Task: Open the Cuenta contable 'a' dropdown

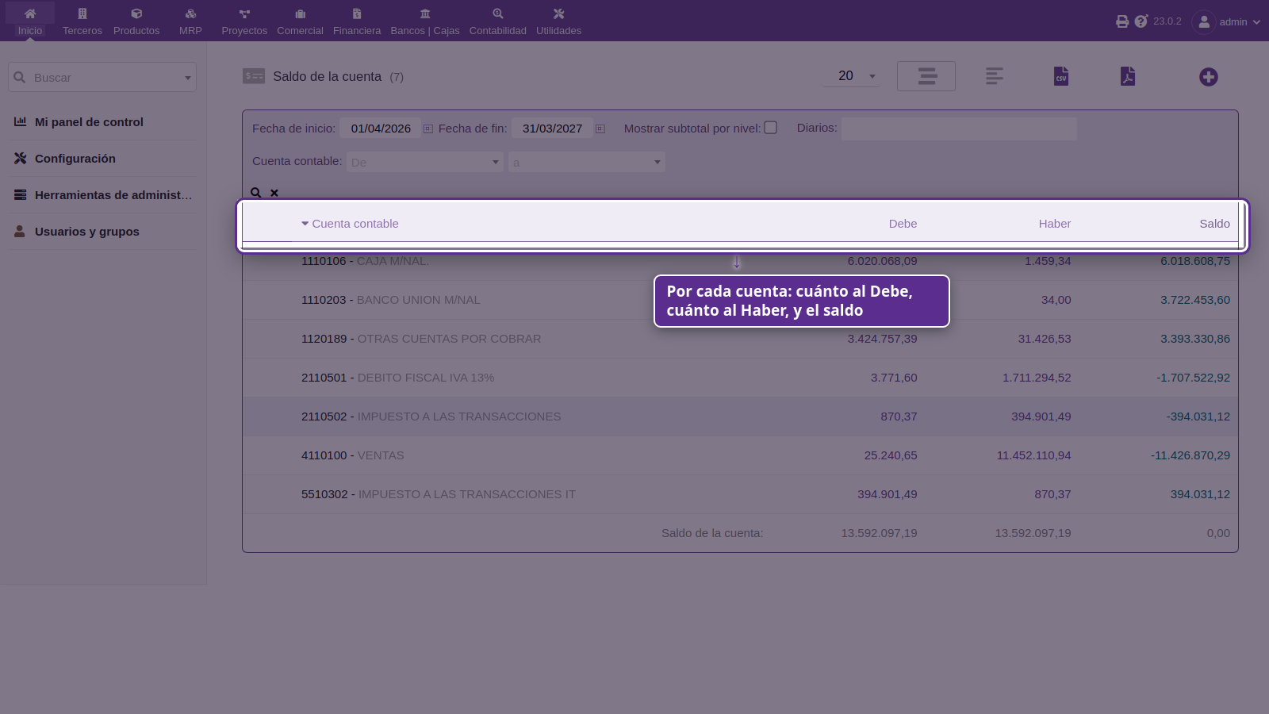Action: pos(587,162)
